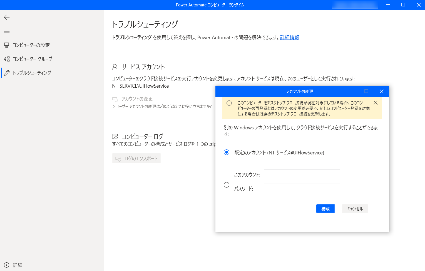Click the group icon beside コンピューター グループ
425x271 pixels.
7,59
